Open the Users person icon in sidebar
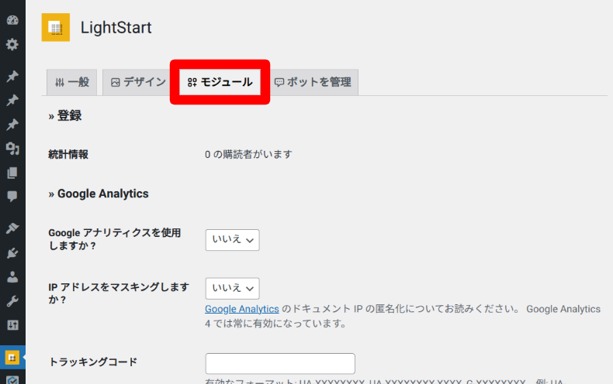 tap(12, 276)
